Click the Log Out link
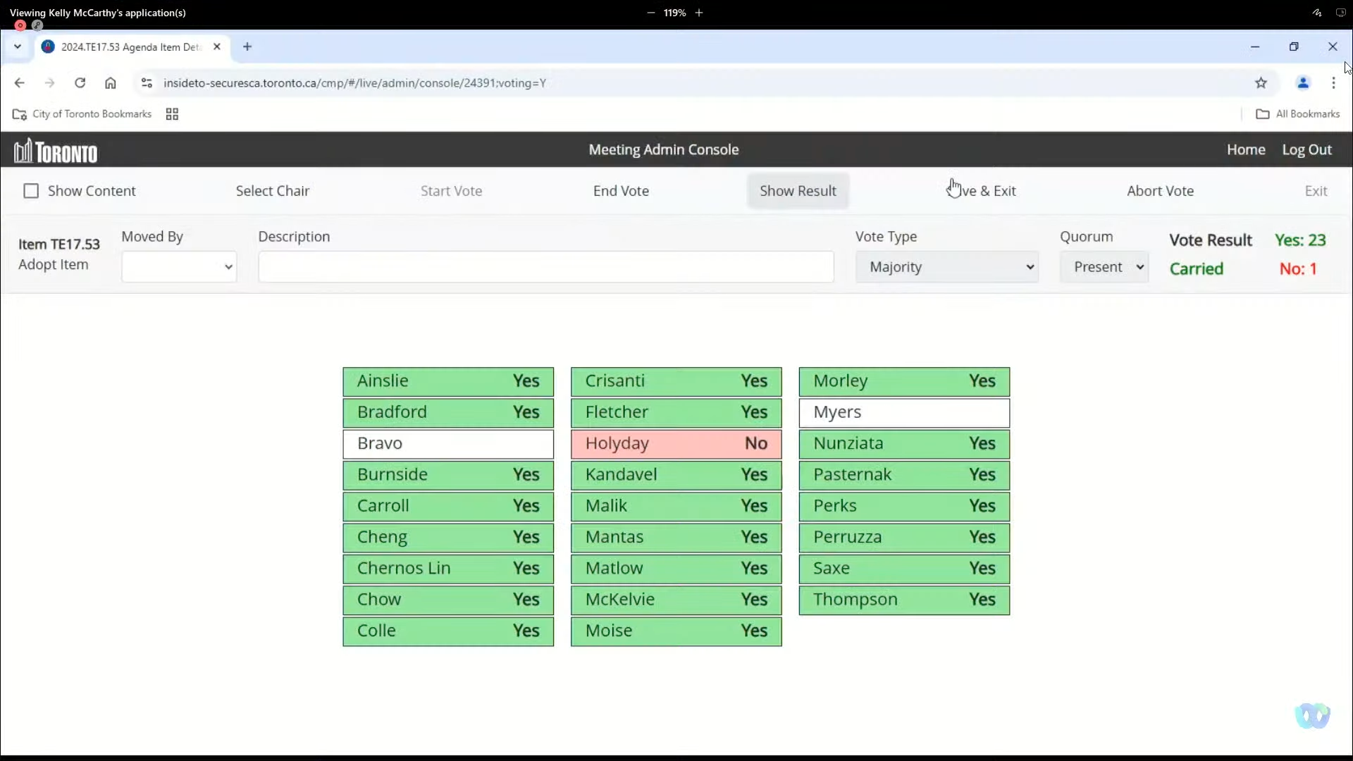 click(x=1307, y=149)
